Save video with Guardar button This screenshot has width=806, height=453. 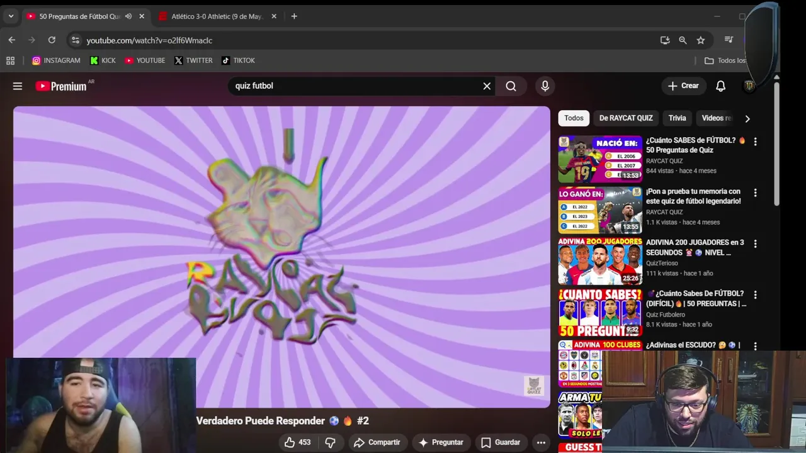(501, 442)
